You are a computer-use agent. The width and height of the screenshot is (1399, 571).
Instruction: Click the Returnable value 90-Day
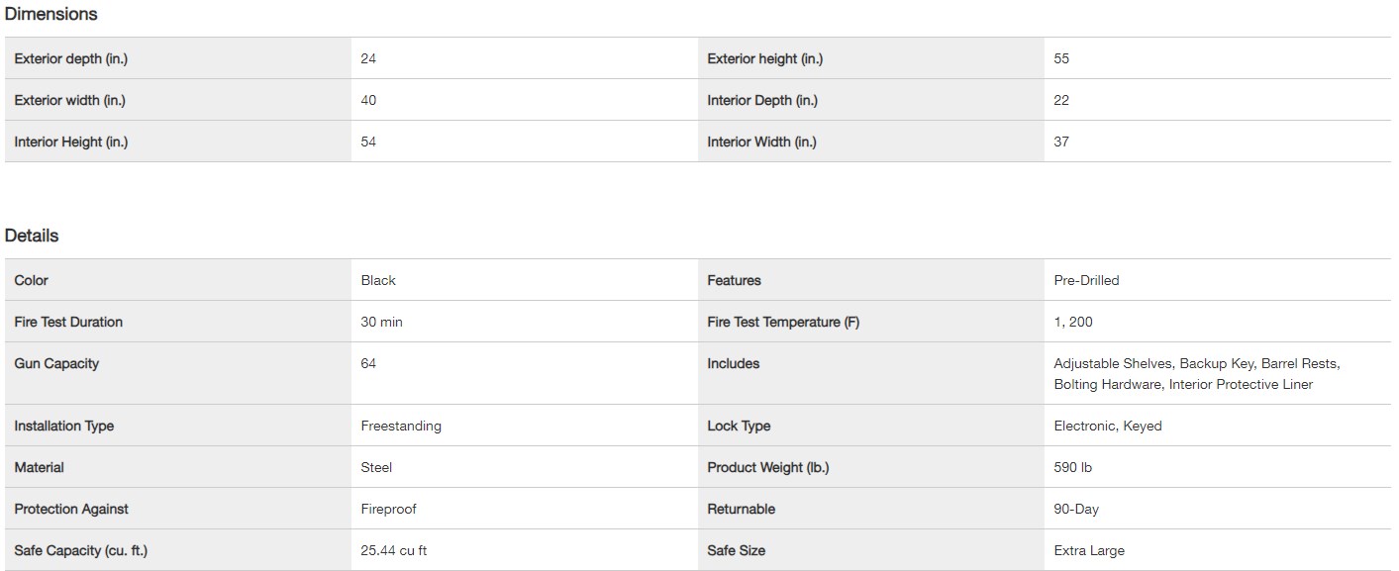click(x=1076, y=509)
